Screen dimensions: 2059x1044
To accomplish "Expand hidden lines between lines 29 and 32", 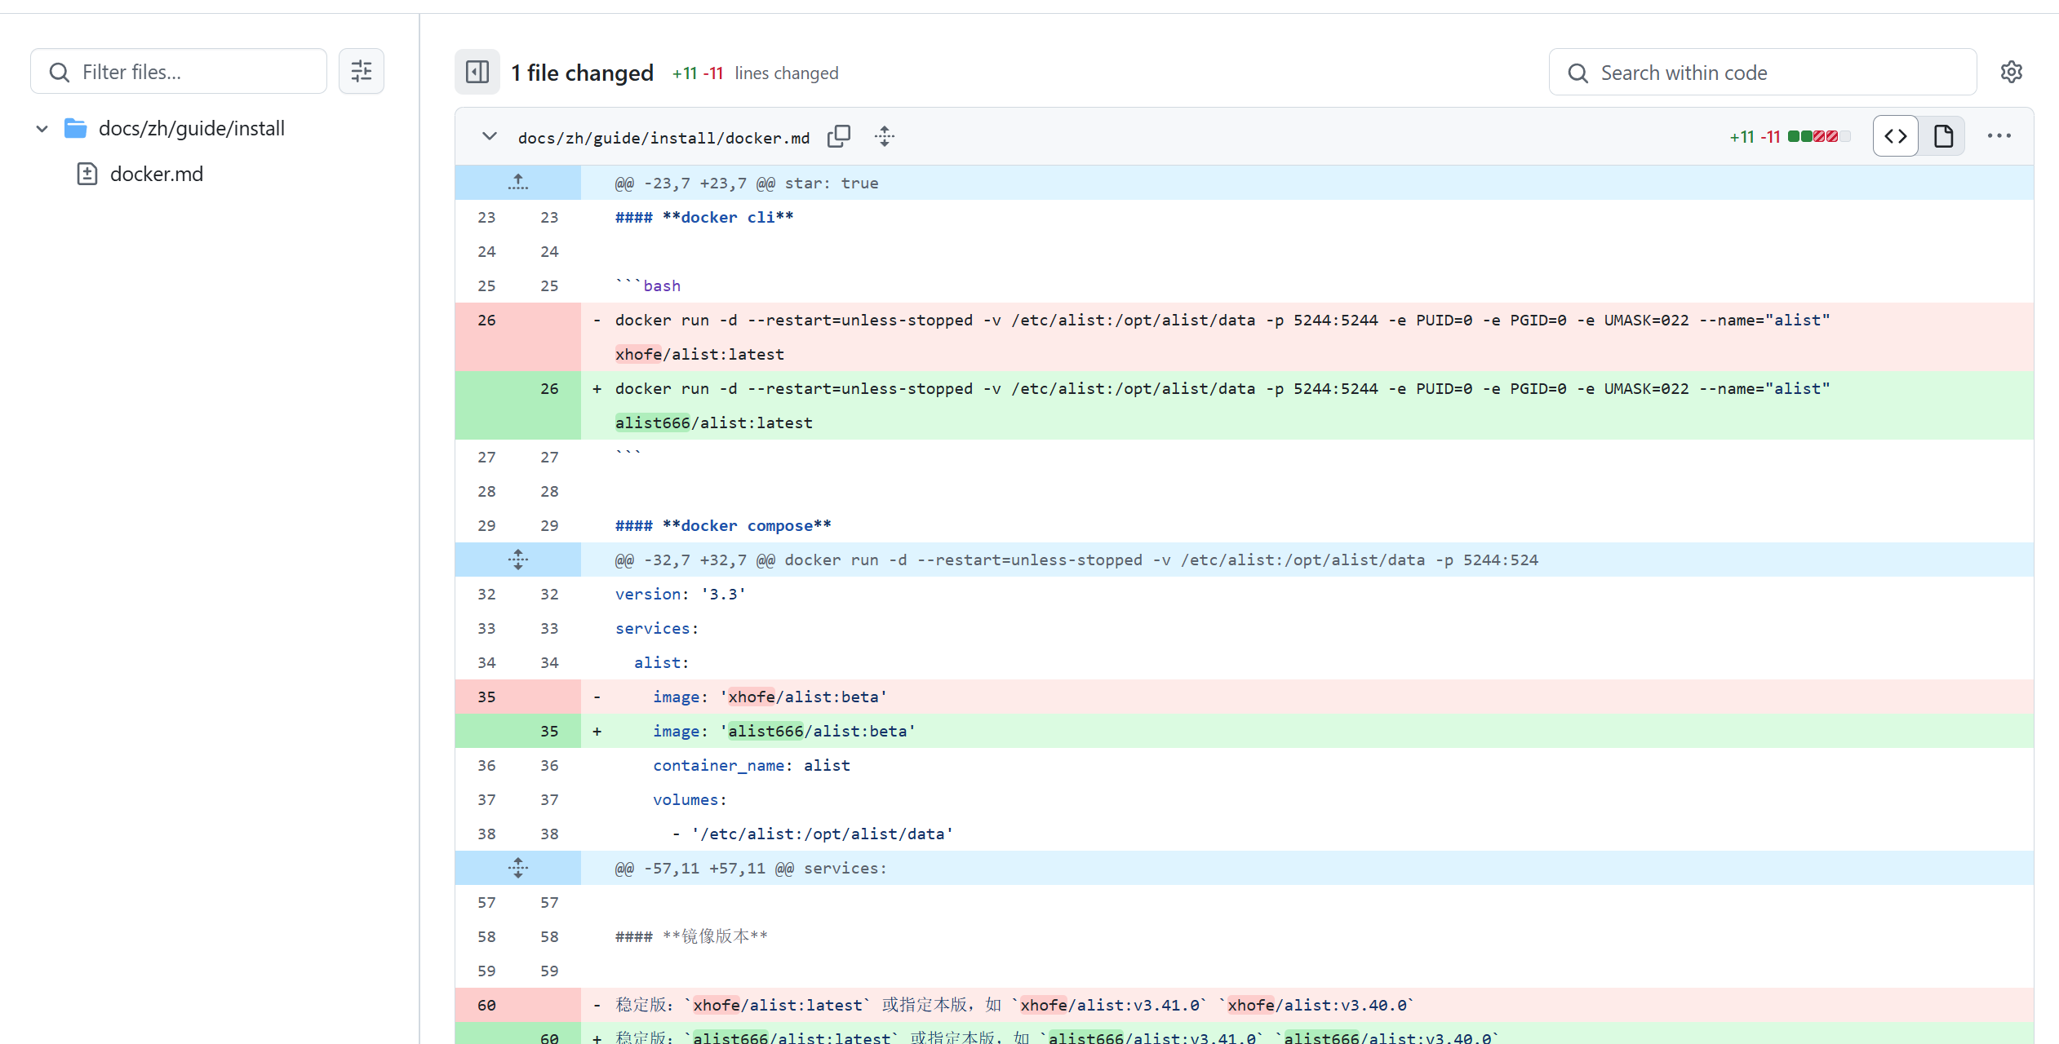I will click(x=517, y=560).
